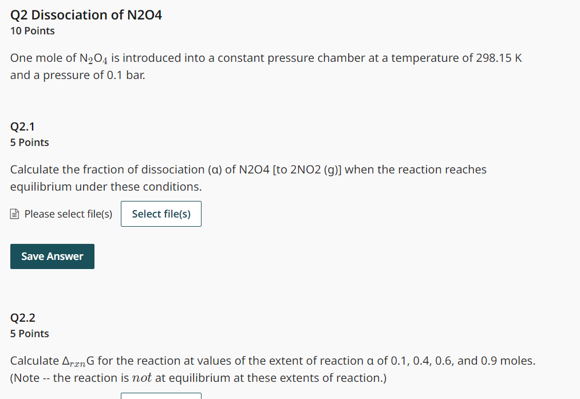
Task: Click the 5 Points label under Q2.1
Action: click(x=30, y=143)
